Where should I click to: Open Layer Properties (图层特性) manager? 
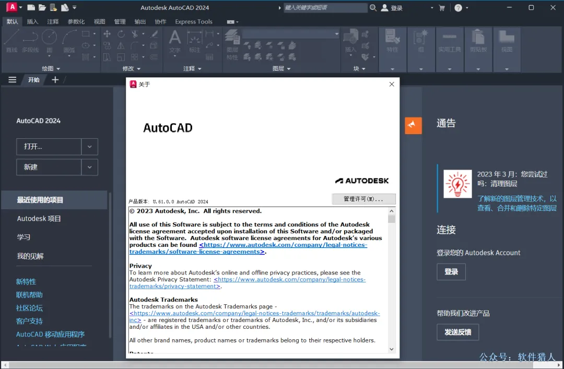pyautogui.click(x=232, y=44)
